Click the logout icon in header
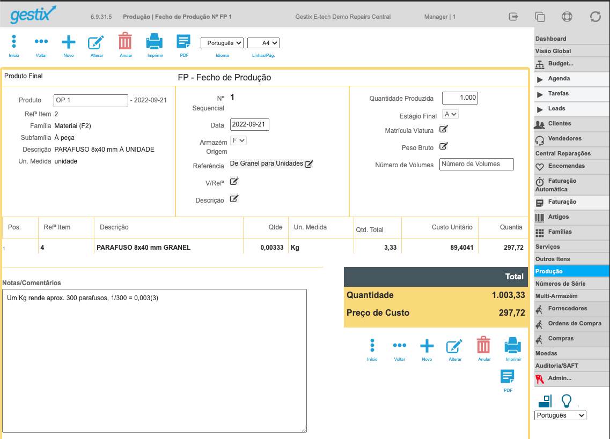The image size is (610, 439). click(513, 17)
